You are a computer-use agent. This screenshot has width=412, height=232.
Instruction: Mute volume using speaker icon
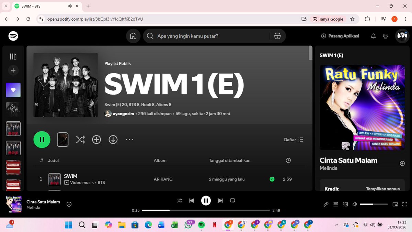(x=355, y=204)
